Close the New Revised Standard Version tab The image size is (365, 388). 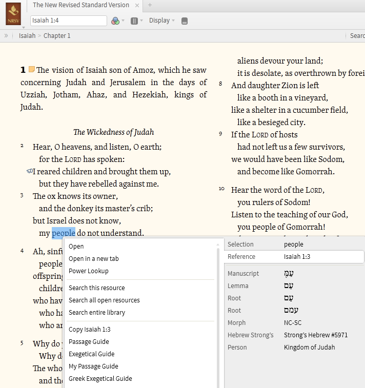click(x=137, y=6)
